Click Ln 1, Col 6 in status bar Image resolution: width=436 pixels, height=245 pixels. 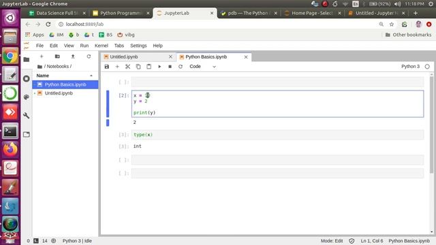point(372,241)
